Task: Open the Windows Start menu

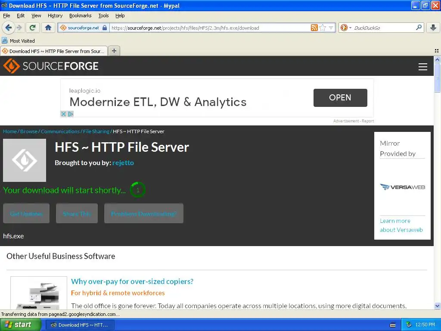Action: pos(21,325)
